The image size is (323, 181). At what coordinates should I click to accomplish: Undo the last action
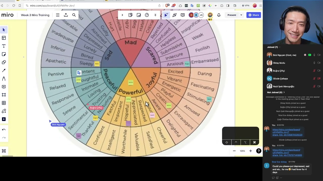click(4, 130)
